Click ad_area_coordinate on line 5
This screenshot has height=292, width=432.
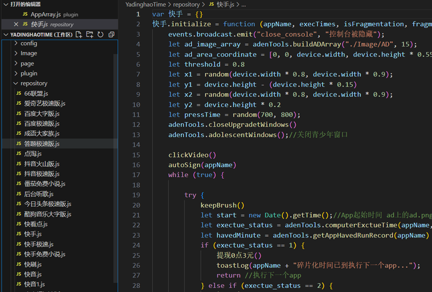pos(220,54)
